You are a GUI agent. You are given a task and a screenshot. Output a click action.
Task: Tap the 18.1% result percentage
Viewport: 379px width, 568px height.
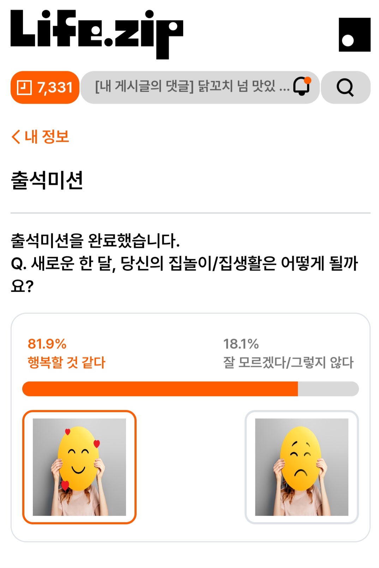241,344
